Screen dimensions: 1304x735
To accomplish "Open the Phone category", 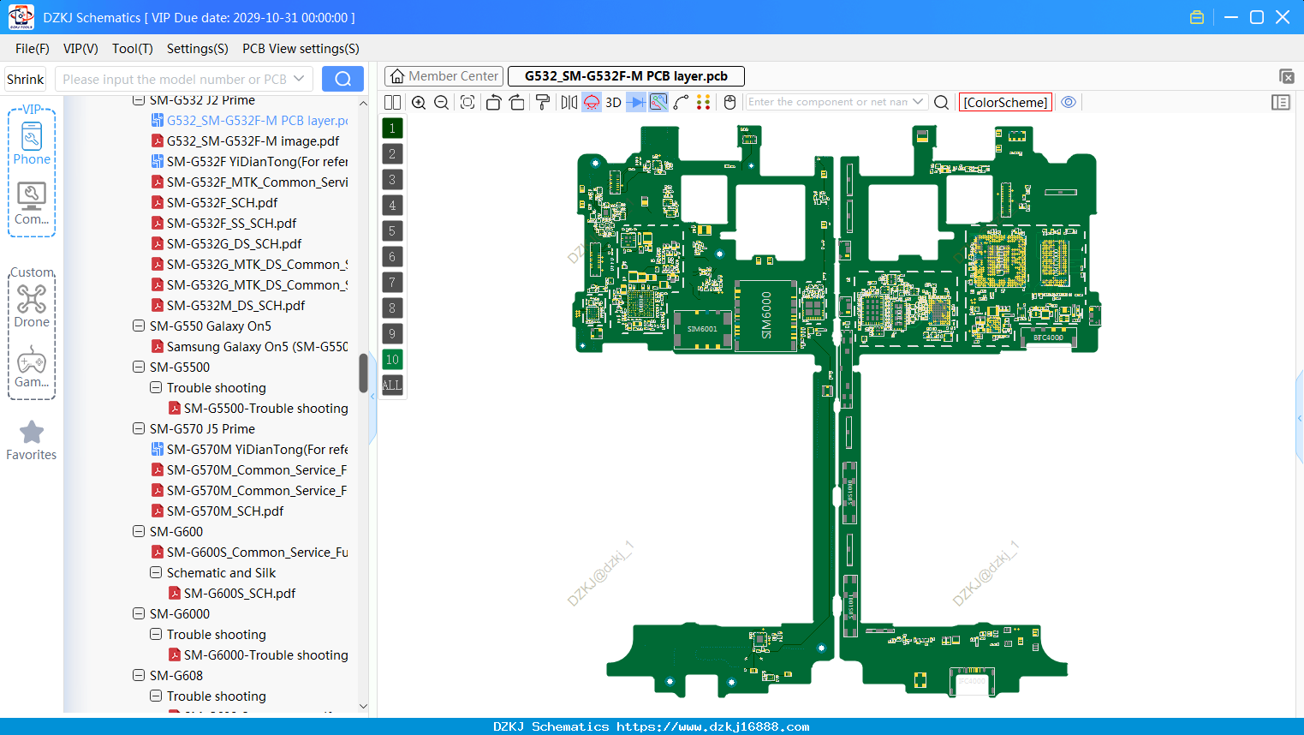I will (32, 143).
